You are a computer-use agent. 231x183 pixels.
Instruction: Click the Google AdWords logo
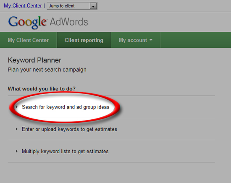[x=48, y=22]
